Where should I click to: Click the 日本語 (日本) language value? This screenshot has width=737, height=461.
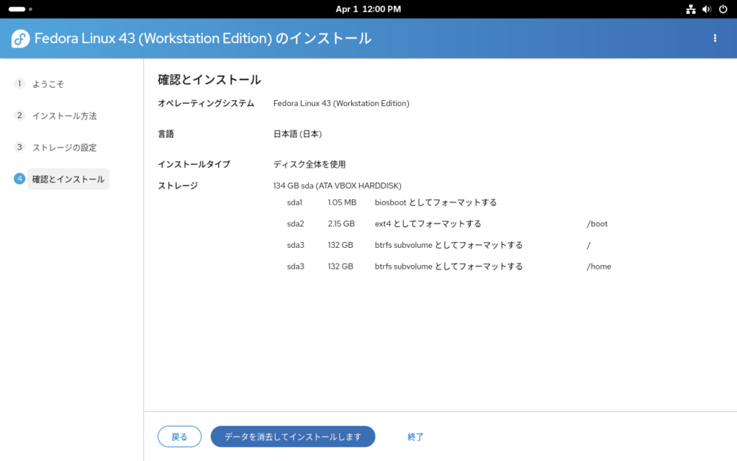coord(297,134)
